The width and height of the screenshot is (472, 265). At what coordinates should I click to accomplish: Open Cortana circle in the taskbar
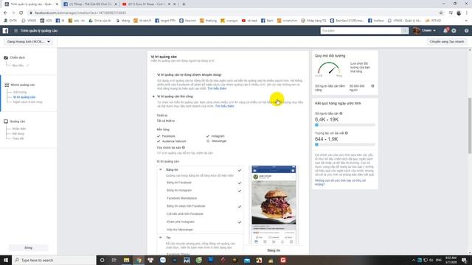(102, 260)
